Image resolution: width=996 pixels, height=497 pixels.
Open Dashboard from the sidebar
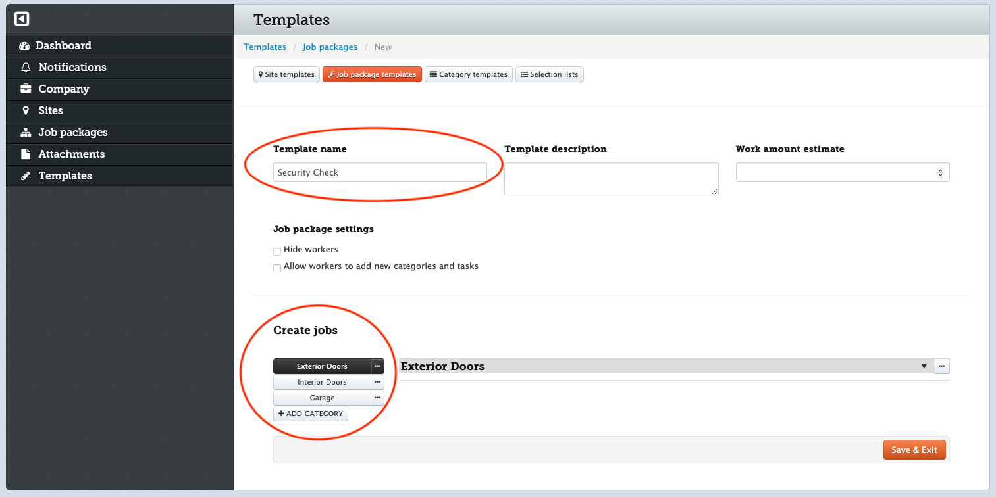click(x=119, y=45)
